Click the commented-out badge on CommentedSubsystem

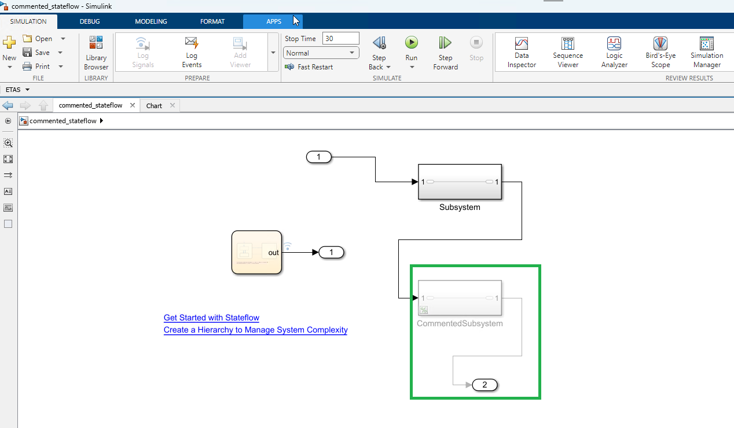(x=424, y=310)
